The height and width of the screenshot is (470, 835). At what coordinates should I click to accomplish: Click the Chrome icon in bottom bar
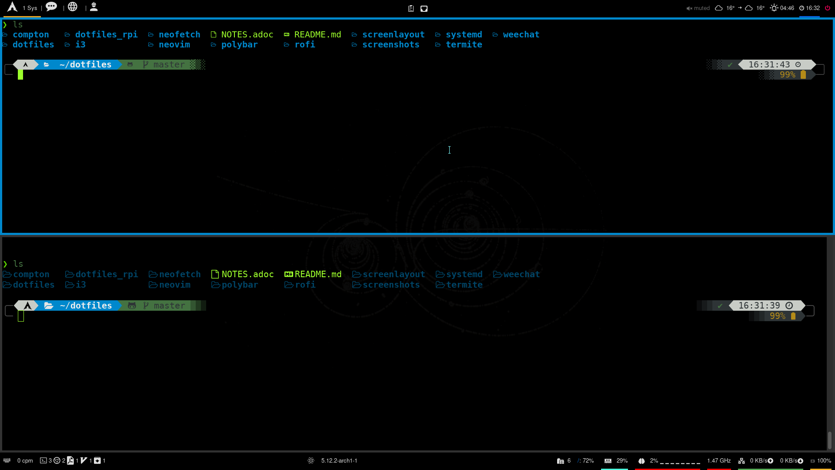[57, 460]
